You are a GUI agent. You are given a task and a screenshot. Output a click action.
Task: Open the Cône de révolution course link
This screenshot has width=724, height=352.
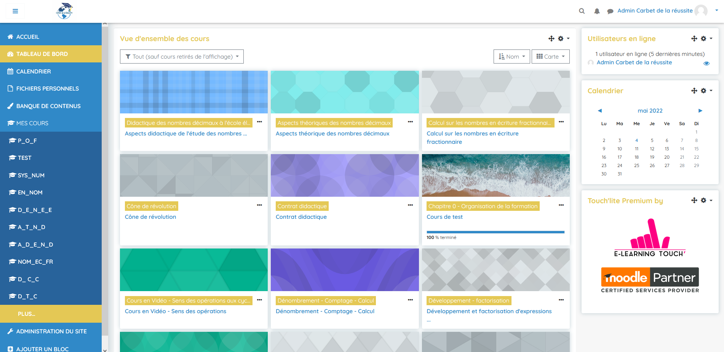point(150,217)
